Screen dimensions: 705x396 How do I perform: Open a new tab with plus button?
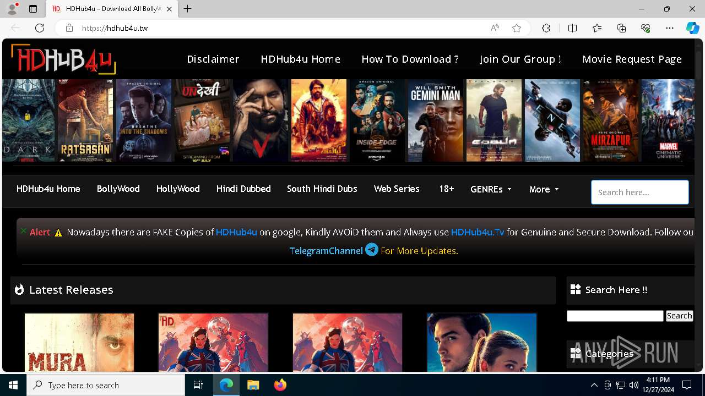click(188, 9)
